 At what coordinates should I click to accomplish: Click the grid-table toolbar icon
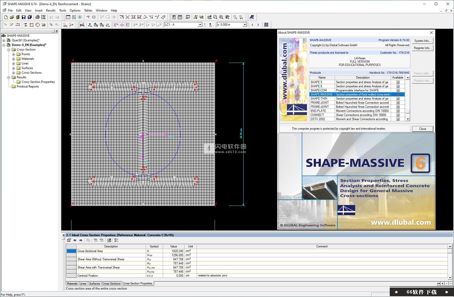tap(68, 17)
